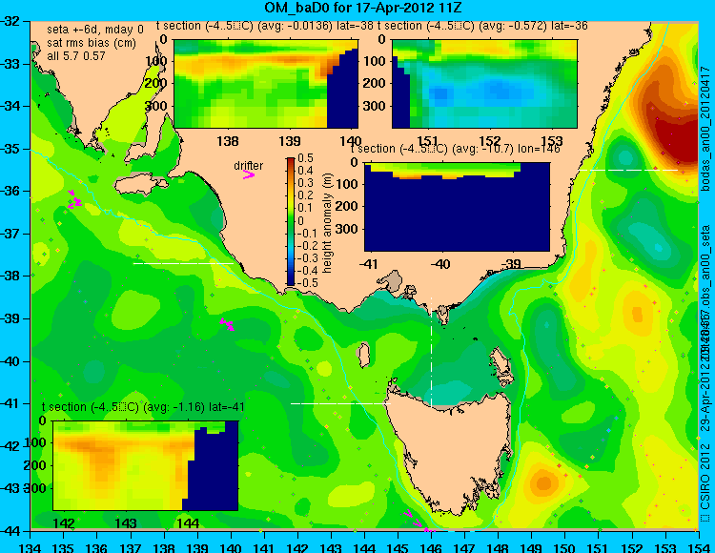The width and height of the screenshot is (715, 553).
Task: Click the magenta drifter markers near 146E, 44S
Action: (419, 522)
